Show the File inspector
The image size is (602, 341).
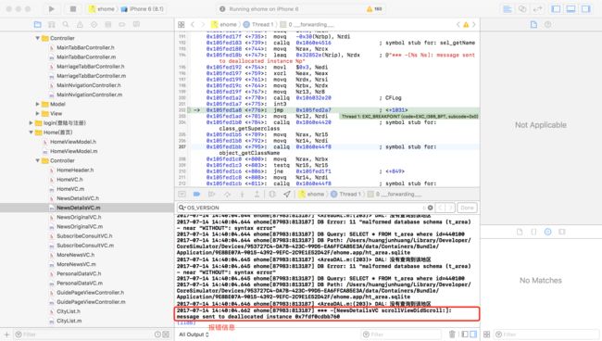click(x=533, y=25)
